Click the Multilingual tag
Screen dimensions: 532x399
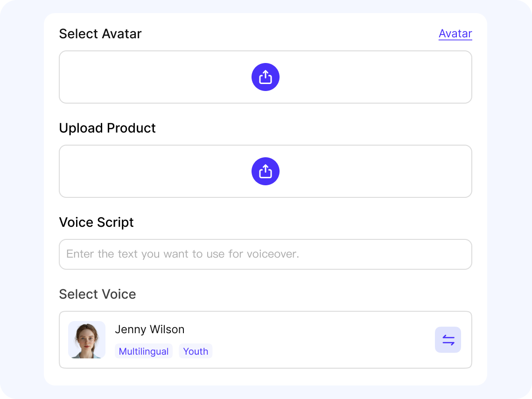click(x=144, y=351)
